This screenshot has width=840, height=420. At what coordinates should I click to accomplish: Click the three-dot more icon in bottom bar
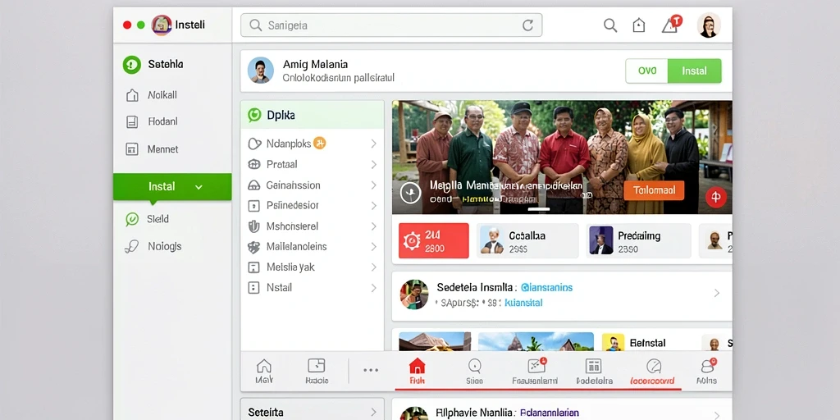pyautogui.click(x=371, y=370)
